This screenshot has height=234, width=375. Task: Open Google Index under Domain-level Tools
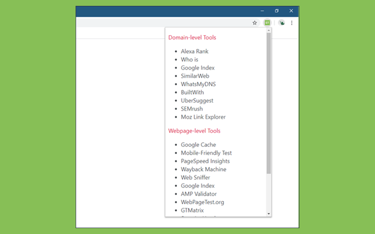[x=197, y=68]
